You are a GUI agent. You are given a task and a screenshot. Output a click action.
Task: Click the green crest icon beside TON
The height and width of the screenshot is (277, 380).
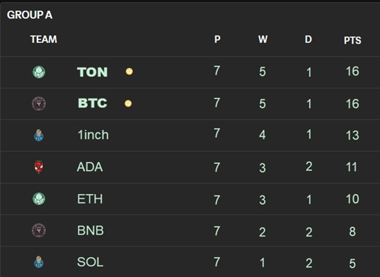[x=39, y=72]
